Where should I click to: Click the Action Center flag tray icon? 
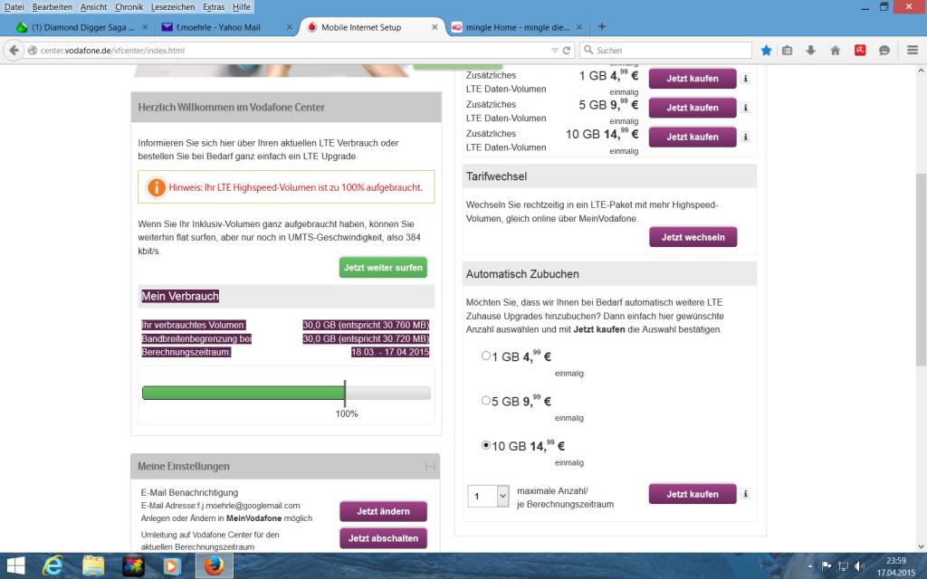827,566
